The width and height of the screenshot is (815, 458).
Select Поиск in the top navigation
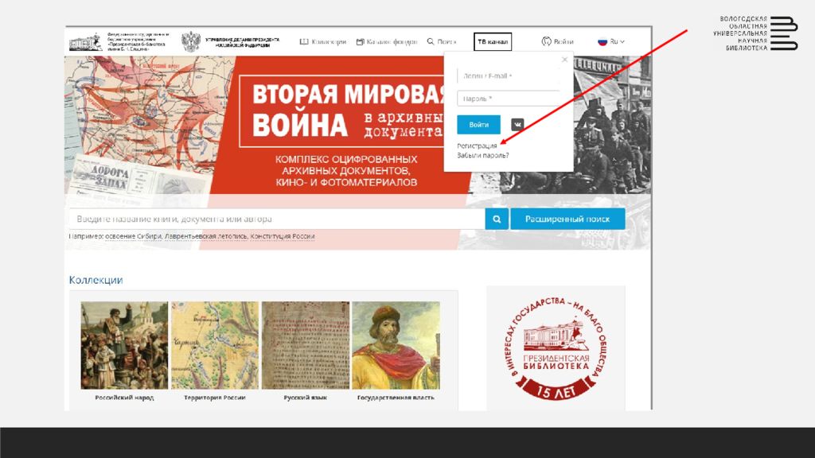click(442, 41)
